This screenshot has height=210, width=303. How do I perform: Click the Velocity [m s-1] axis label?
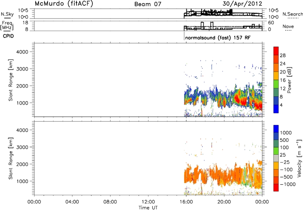[299, 158]
